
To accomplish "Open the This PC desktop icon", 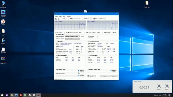I will pyautogui.click(x=3, y=4).
